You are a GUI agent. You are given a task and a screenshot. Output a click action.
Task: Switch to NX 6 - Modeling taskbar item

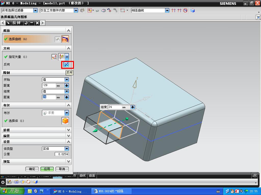(71, 191)
